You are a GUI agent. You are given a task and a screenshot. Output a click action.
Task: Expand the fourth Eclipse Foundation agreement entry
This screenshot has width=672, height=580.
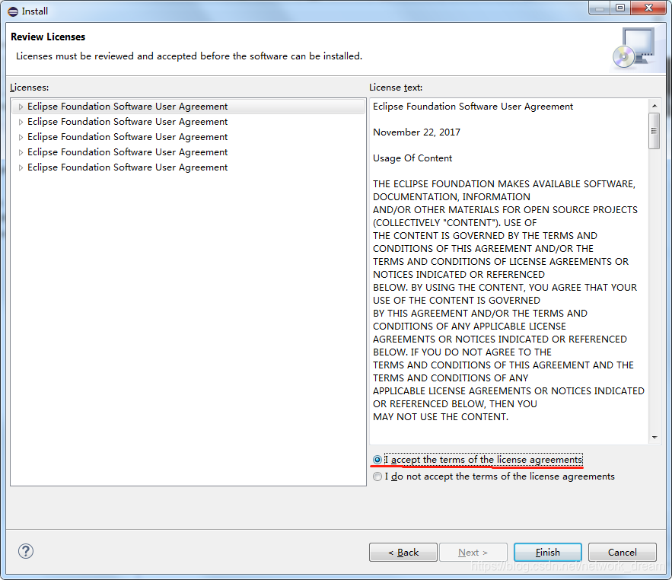point(21,152)
